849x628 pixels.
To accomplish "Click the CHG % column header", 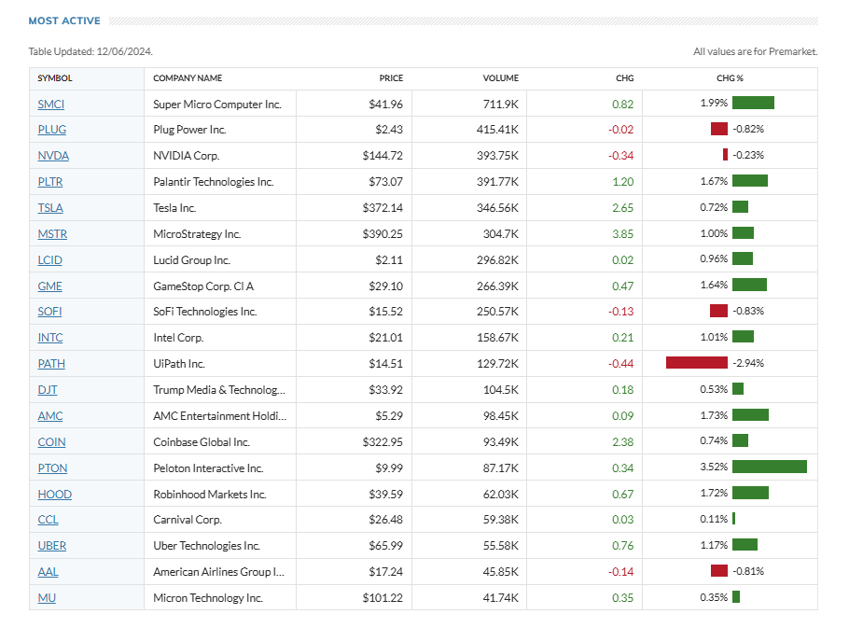I will pos(730,78).
